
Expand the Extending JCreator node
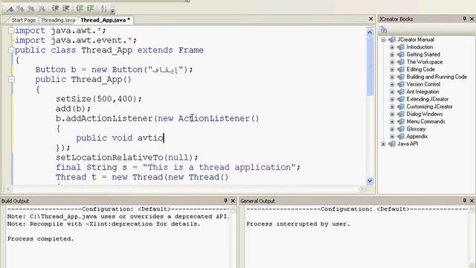point(392,99)
